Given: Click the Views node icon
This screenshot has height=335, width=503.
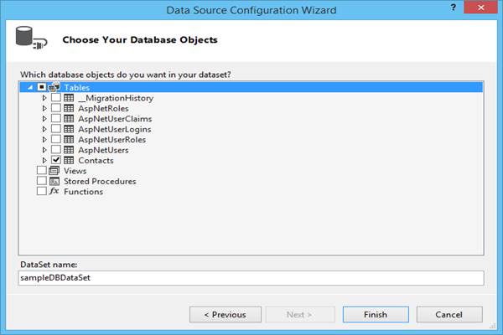Looking at the screenshot, I should (x=54, y=171).
